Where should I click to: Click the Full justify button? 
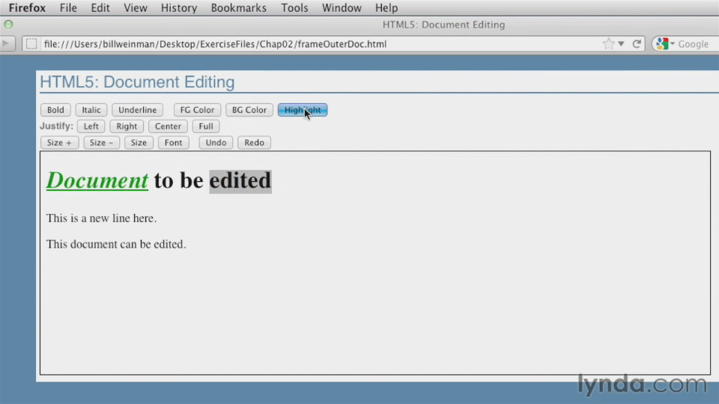tap(206, 126)
